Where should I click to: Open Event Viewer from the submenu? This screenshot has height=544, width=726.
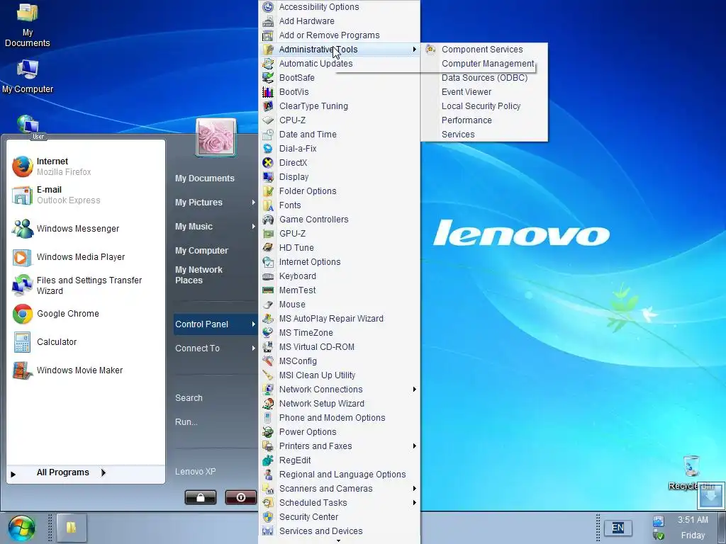click(x=484, y=92)
